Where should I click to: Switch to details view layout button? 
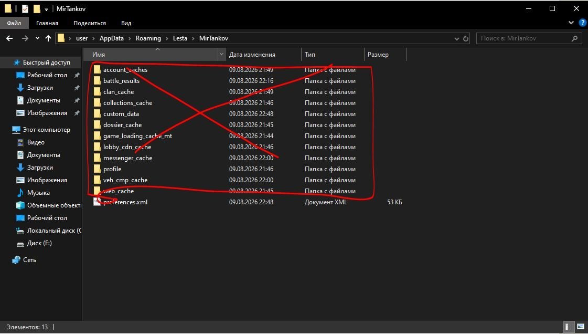click(x=569, y=327)
